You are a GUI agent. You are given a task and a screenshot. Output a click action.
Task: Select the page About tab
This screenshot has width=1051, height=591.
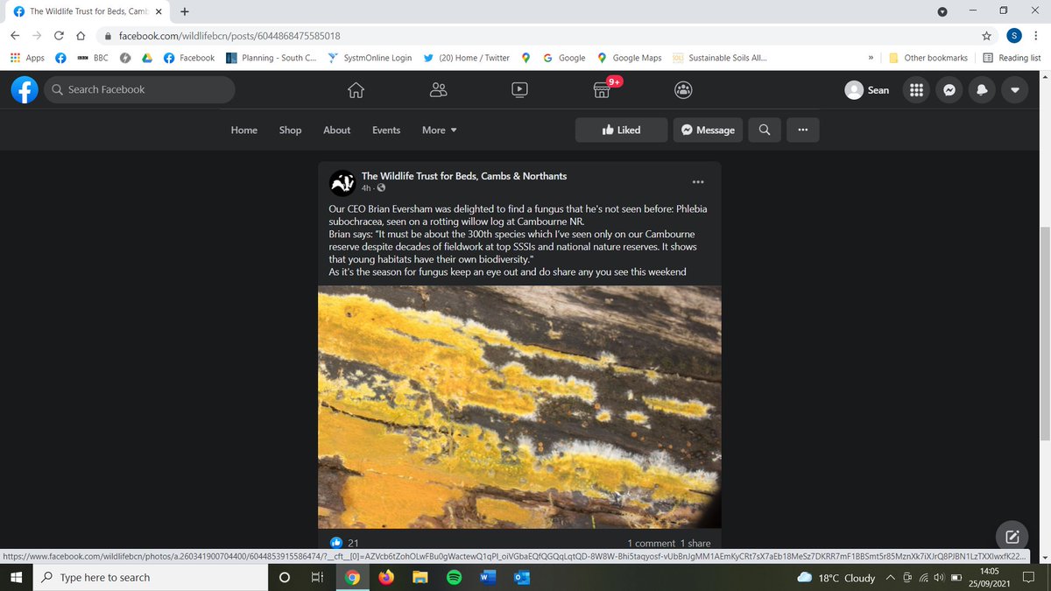click(x=337, y=130)
